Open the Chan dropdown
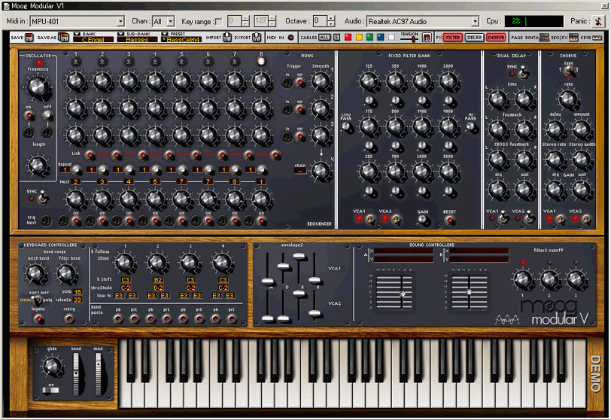Image resolution: width=611 pixels, height=420 pixels. pos(171,21)
